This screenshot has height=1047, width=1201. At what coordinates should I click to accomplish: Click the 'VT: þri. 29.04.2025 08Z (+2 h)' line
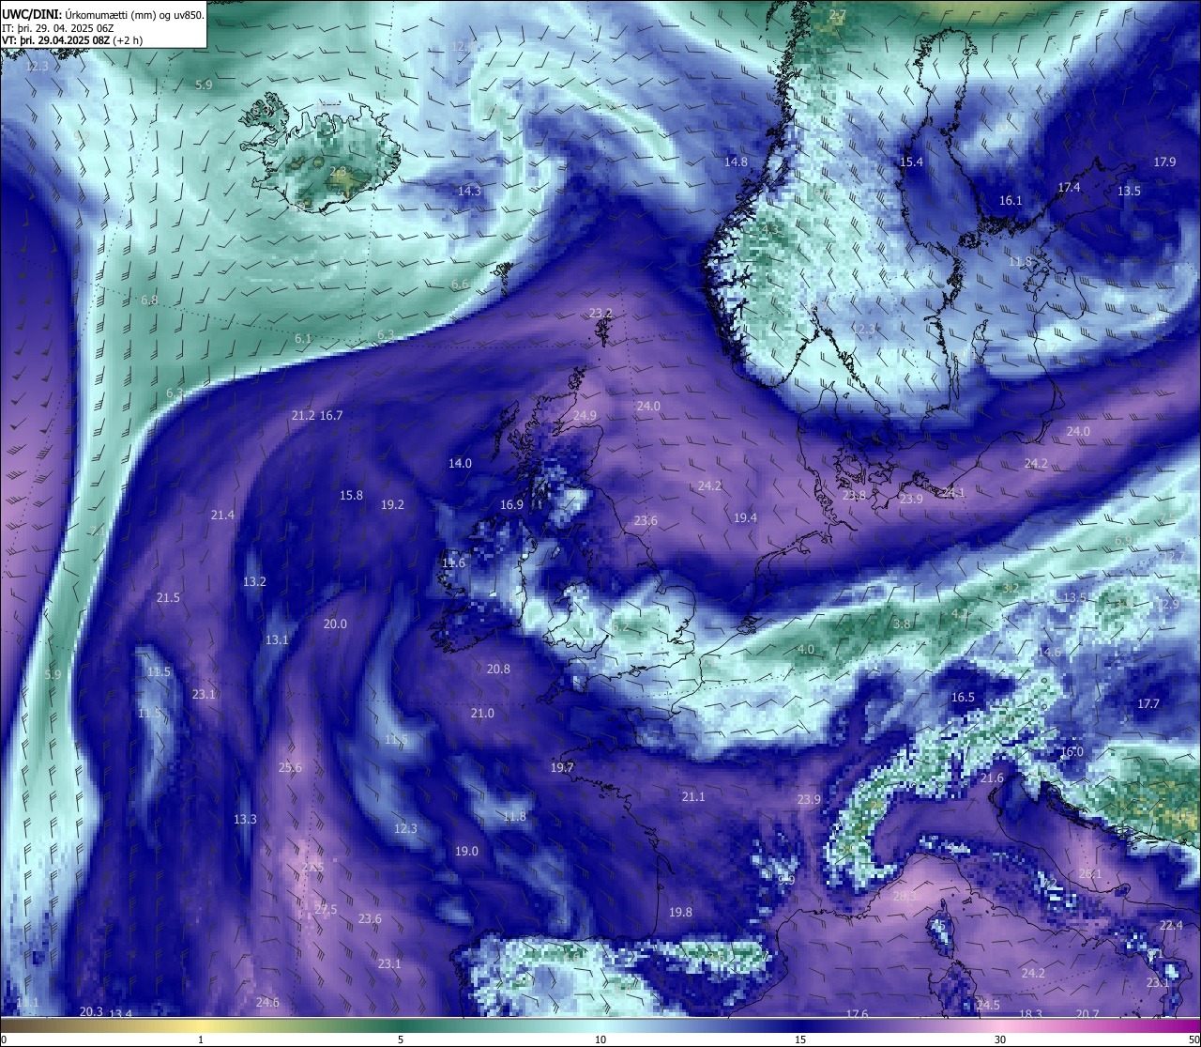pyautogui.click(x=72, y=40)
